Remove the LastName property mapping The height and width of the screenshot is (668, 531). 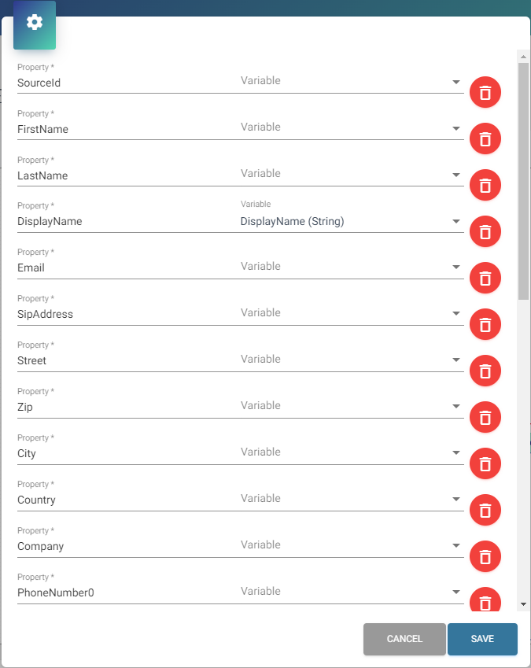(485, 186)
